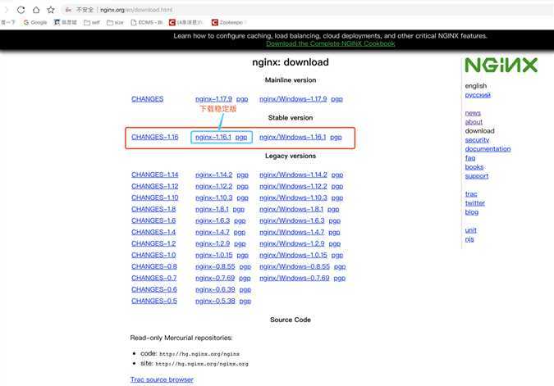Open pgp signature for nginx-1.17.9
Viewport: 554px width, 386px height.
(242, 99)
